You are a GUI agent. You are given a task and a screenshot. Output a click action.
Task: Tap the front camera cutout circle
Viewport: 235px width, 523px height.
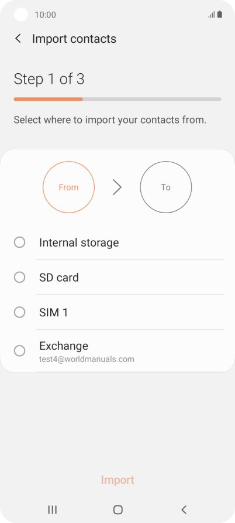[x=21, y=14]
